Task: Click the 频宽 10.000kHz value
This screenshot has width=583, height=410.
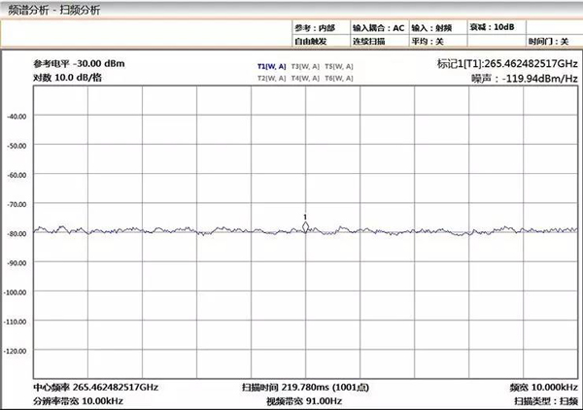Action: pyautogui.click(x=543, y=388)
